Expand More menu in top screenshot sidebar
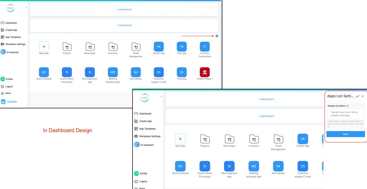 coord(6,93)
